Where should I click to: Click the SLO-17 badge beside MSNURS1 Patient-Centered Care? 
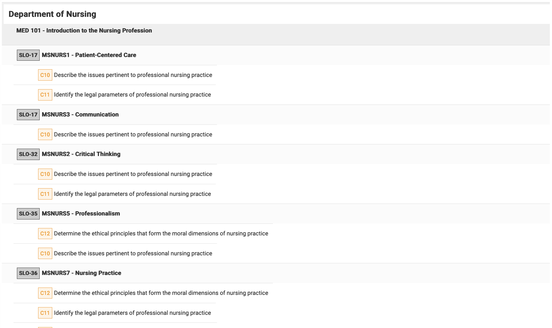[28, 55]
